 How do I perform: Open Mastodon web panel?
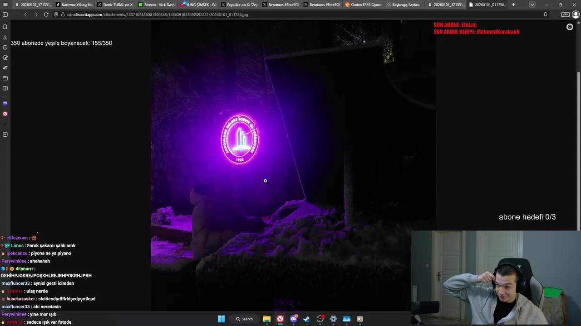click(x=5, y=103)
